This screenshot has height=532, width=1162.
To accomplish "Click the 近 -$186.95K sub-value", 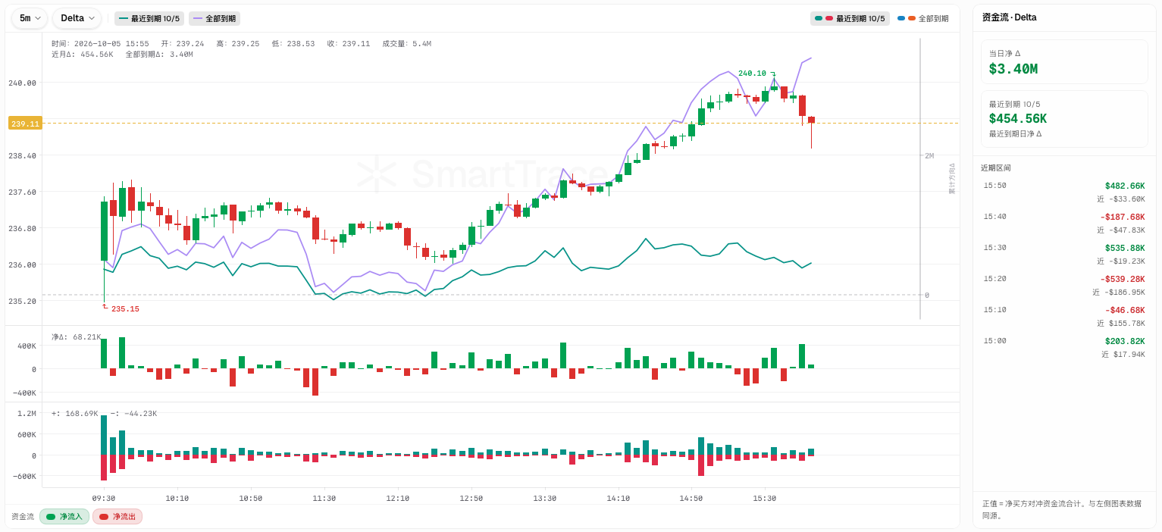I will coord(1119,292).
